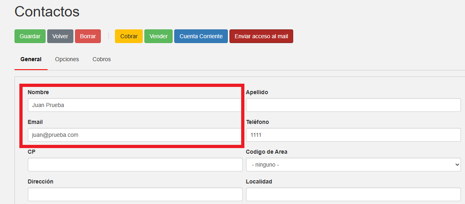Click the Contactos page heading
Viewport: 465px width, 204px height.
47,12
